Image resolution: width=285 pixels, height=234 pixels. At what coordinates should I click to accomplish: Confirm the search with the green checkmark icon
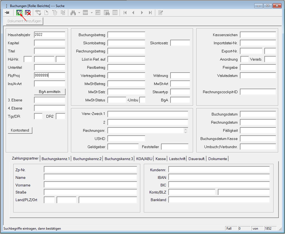(x=19, y=13)
